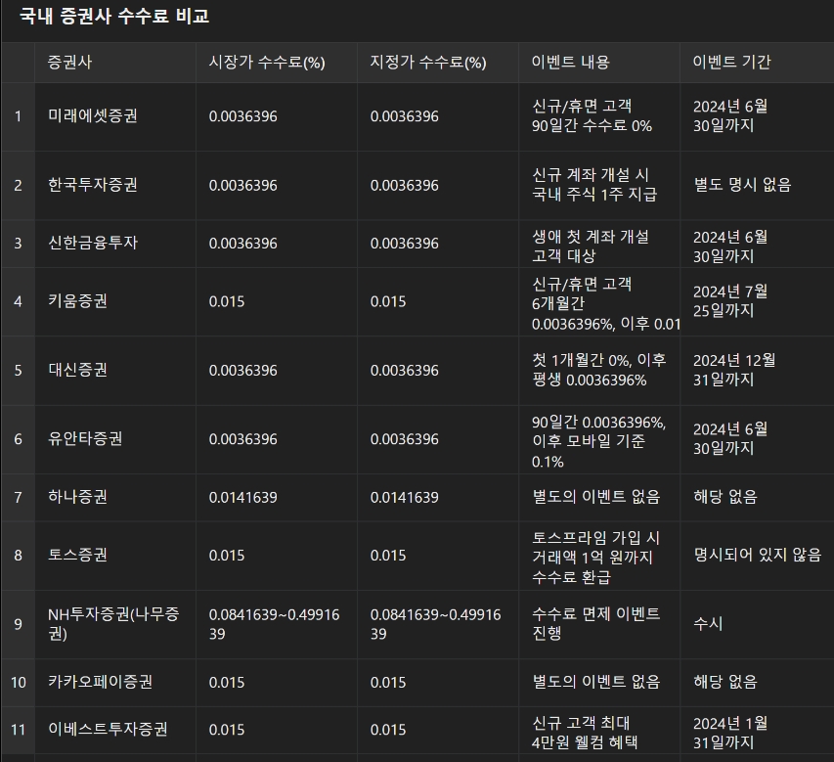Image resolution: width=834 pixels, height=762 pixels.
Task: Click 토스프라임 가입 시 event cell
Action: tap(599, 555)
